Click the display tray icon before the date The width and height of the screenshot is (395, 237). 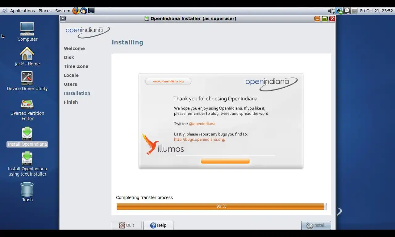tap(354, 11)
